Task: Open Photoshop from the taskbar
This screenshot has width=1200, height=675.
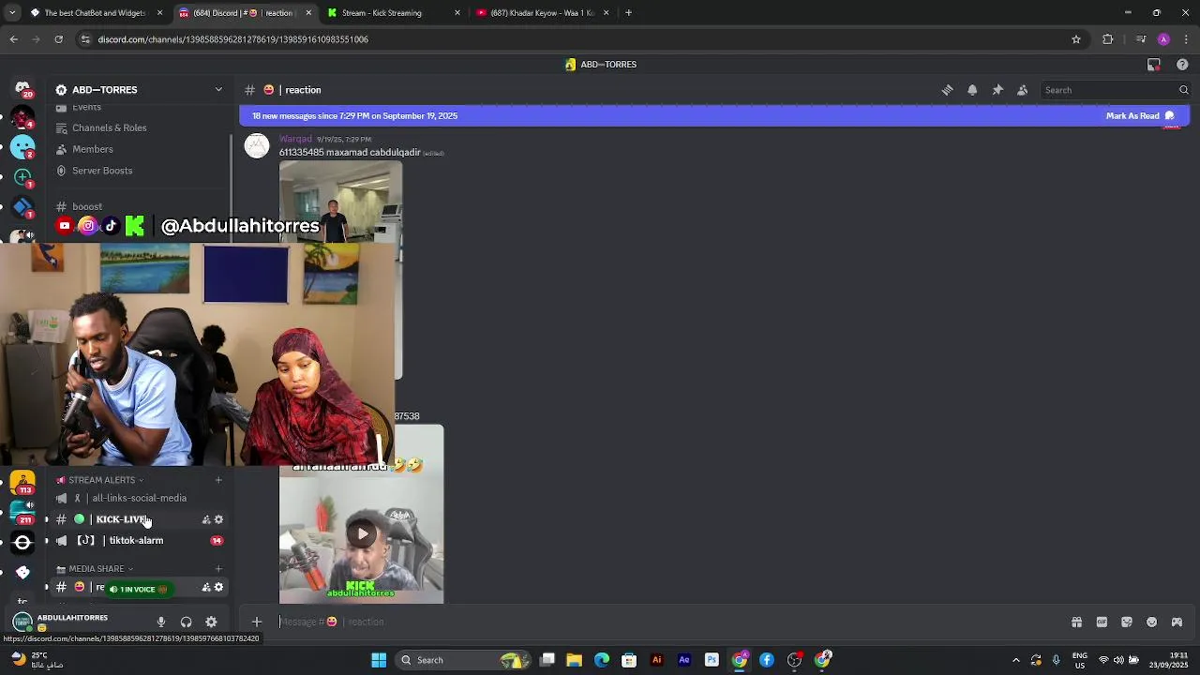Action: coord(712,660)
